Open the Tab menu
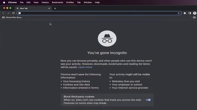This screenshot has height=110, width=197. [x=79, y=2]
